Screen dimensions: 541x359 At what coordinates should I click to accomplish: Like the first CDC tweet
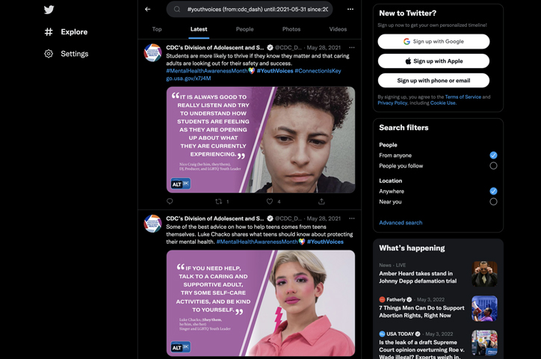(270, 201)
